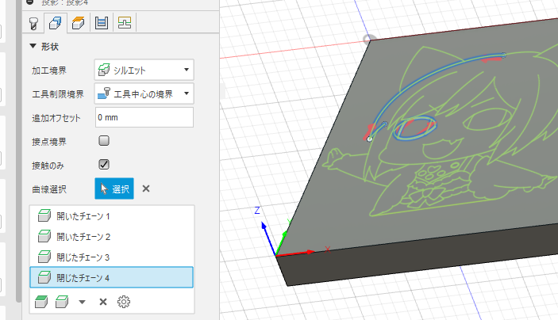Click the icon beside 閉じたチェーン 4
This screenshot has height=320, width=558.
point(44,277)
